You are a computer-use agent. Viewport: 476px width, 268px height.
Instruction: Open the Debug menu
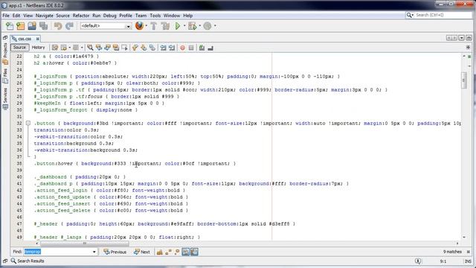point(109,16)
